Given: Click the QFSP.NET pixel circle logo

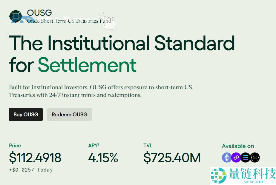Looking at the screenshot, I should 218,175.
